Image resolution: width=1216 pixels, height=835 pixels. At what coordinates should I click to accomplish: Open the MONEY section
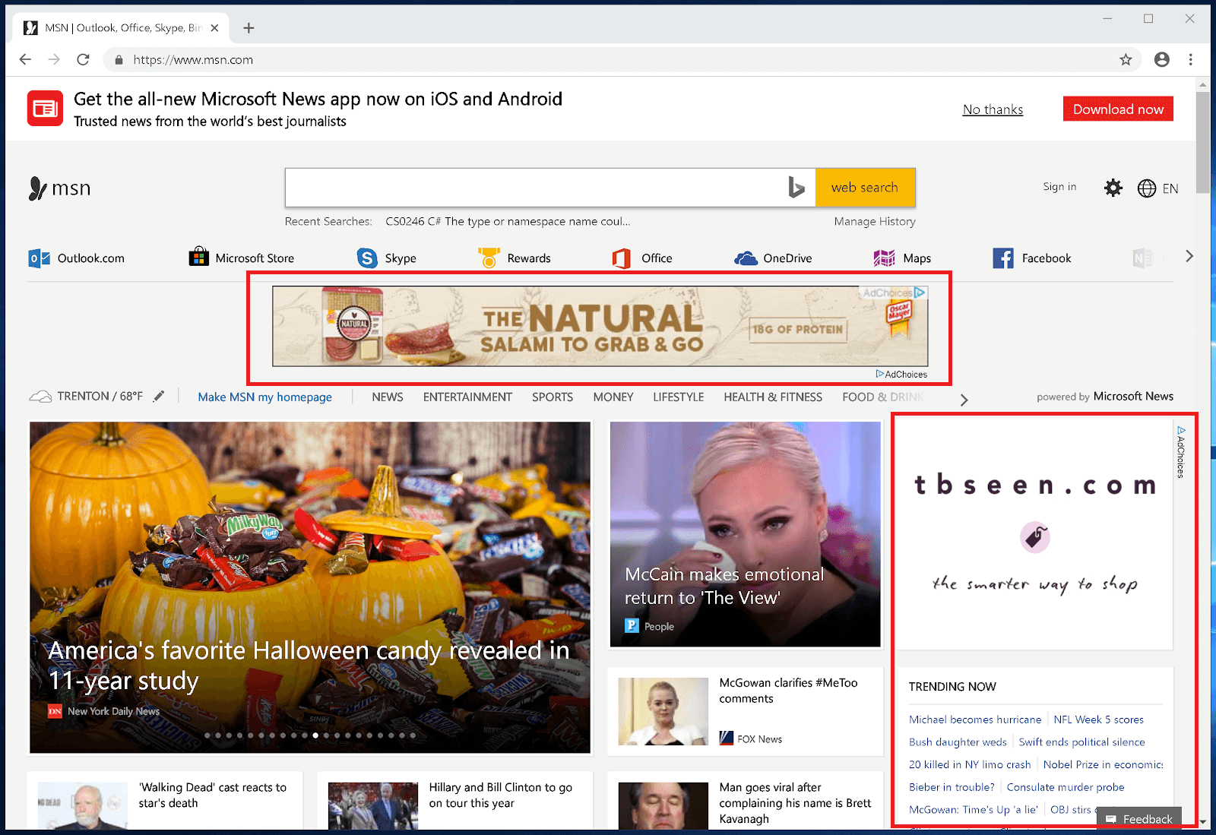tap(613, 397)
